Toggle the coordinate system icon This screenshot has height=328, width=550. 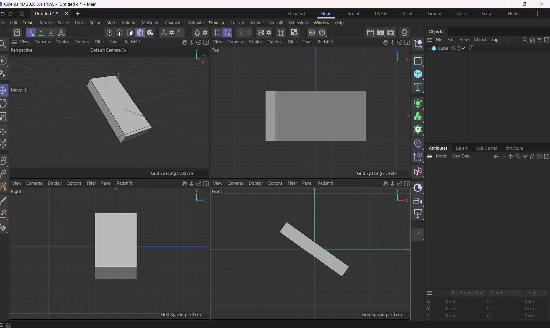[61, 33]
